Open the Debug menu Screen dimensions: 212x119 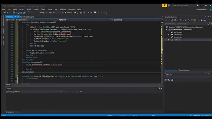(x=36, y=9)
